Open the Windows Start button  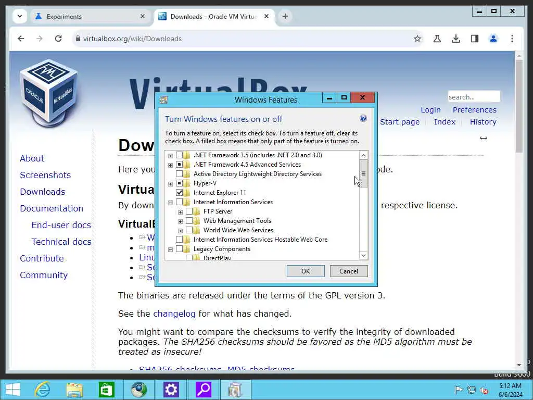pyautogui.click(x=13, y=390)
